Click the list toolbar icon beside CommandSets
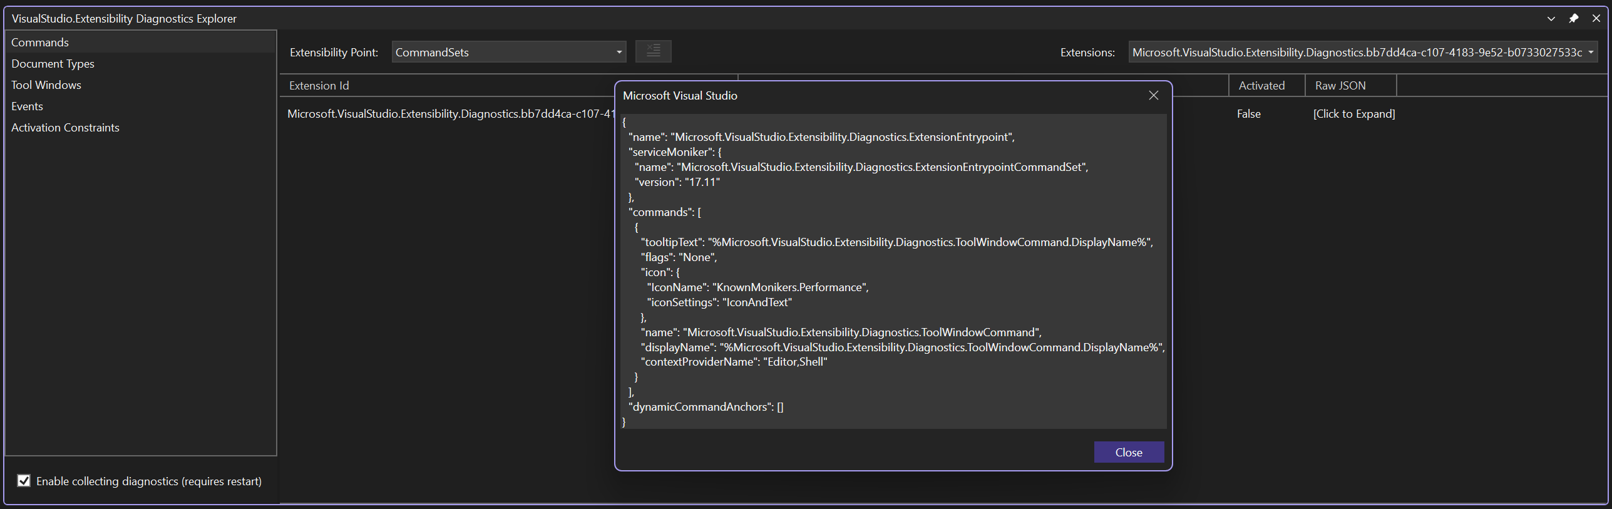This screenshot has width=1612, height=509. coord(653,51)
